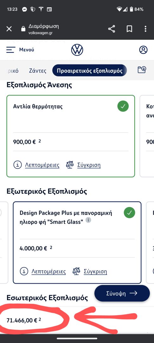This screenshot has height=343, width=154.
Task: Deselect the Αντλία θερμότητας green checkmark
Action: point(123,106)
